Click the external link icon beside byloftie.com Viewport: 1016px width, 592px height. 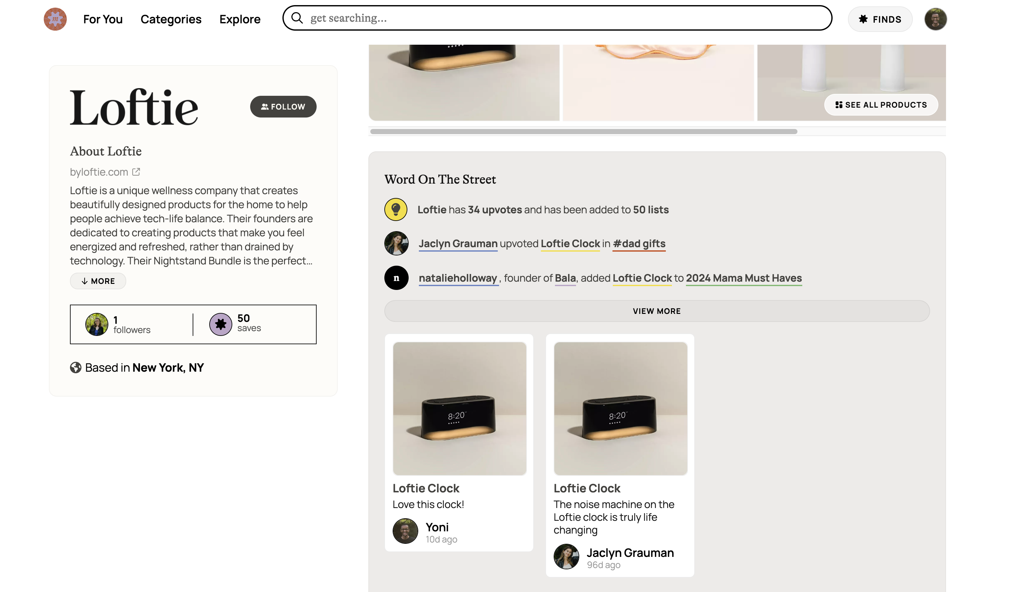coord(136,172)
